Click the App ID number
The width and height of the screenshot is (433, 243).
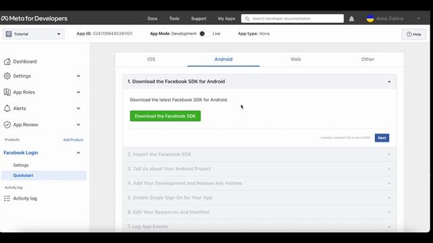click(x=113, y=34)
